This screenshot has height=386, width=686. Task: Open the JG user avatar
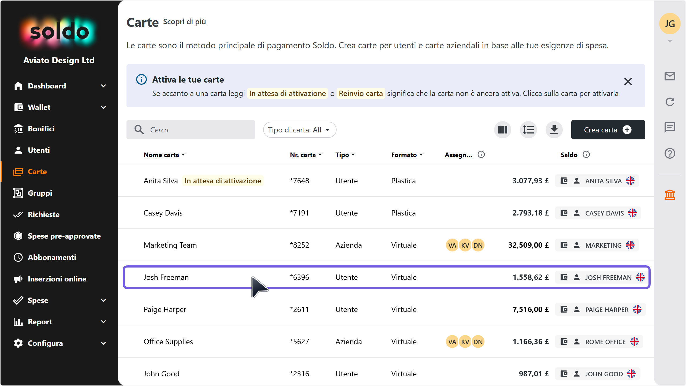coord(670,24)
